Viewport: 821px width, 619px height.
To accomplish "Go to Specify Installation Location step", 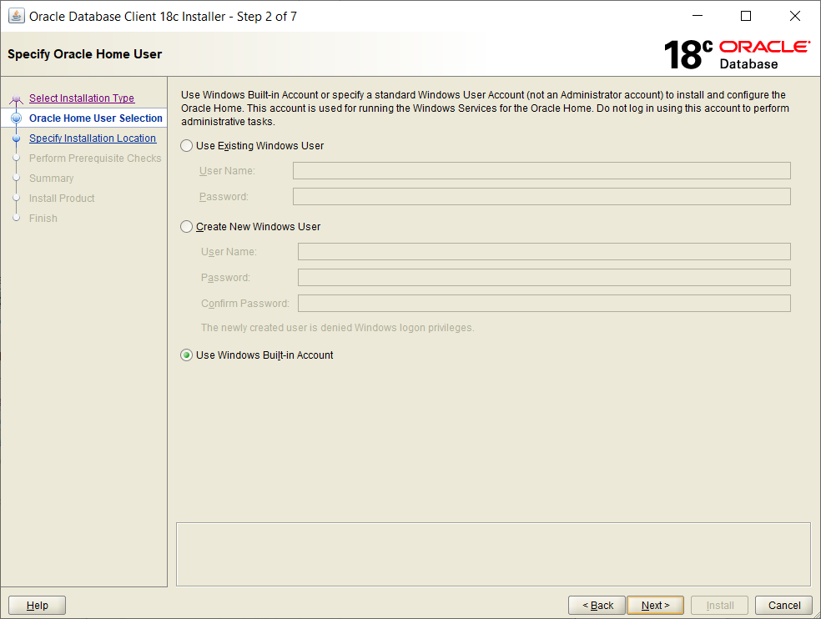I will (93, 138).
